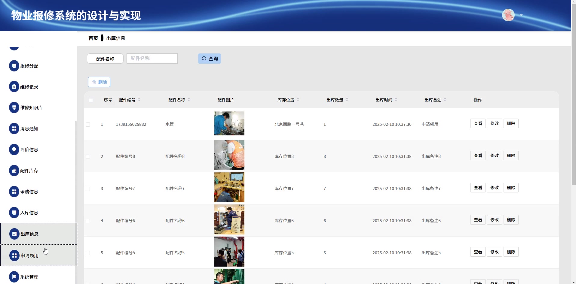The height and width of the screenshot is (284, 576).
Task: Click the timestamp 2025-02-10 10:37:30
Action: [x=392, y=124]
